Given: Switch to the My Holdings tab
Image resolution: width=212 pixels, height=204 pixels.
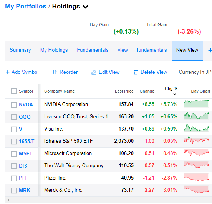Looking at the screenshot, I should 54,50.
